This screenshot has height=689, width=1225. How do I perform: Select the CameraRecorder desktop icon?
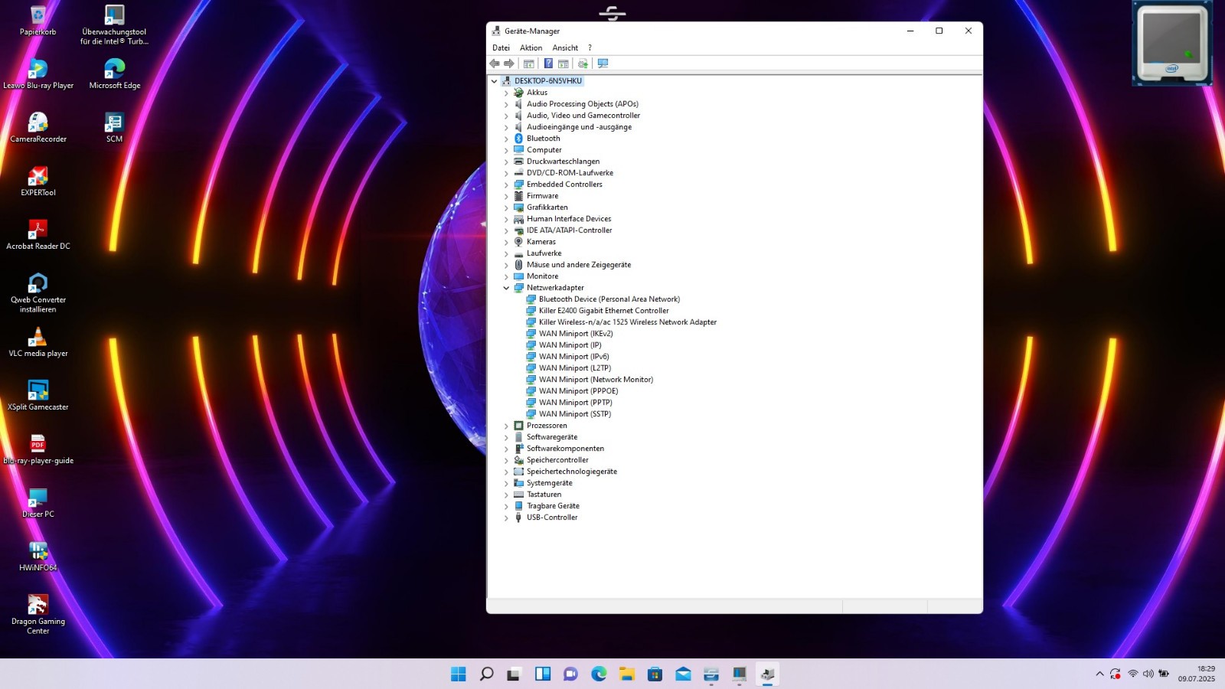click(38, 128)
